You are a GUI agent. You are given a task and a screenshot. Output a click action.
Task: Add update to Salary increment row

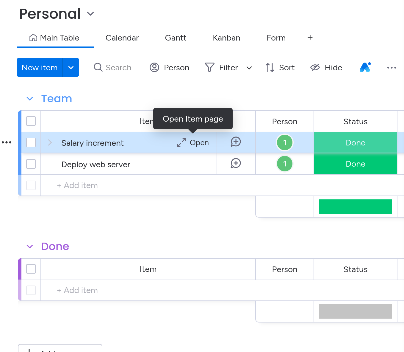click(x=236, y=142)
